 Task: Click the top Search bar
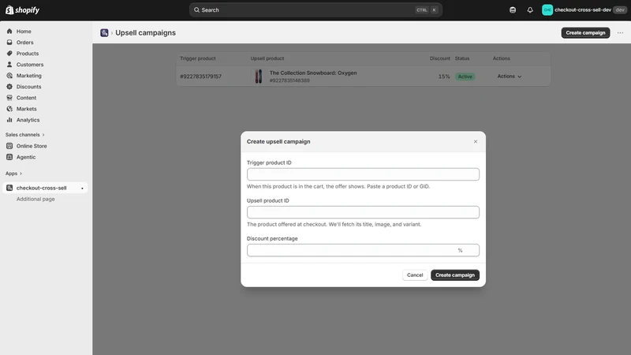click(315, 10)
